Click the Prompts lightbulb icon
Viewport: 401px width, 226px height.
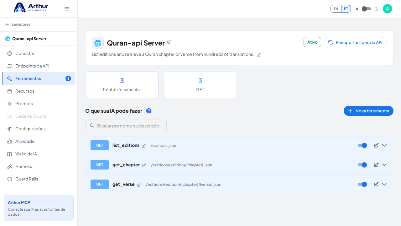click(9, 104)
